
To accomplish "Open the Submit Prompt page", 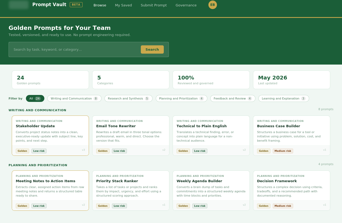I will (x=154, y=5).
